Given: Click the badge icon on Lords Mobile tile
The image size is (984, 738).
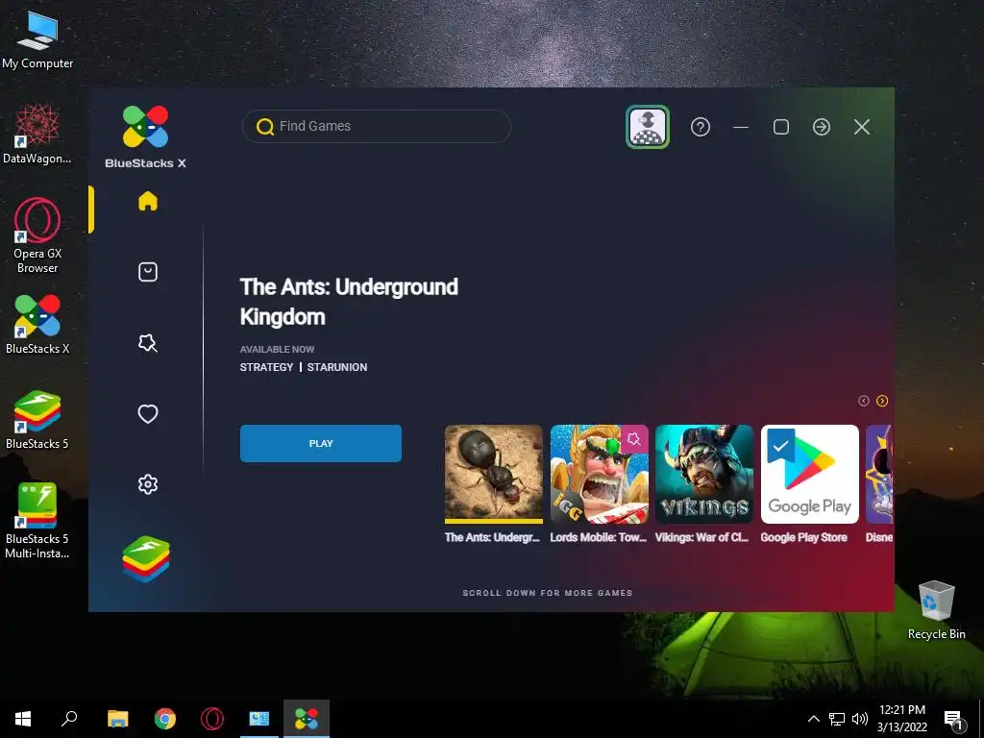Looking at the screenshot, I should click(634, 438).
